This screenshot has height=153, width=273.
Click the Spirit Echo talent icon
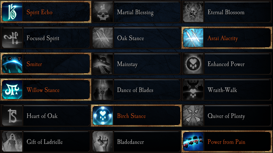pyautogui.click(x=12, y=12)
